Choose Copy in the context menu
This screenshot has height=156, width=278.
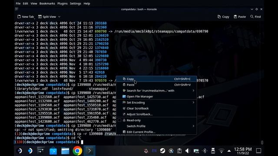156,79
